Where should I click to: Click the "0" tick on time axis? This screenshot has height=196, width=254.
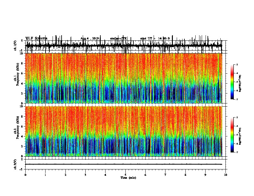25,175
